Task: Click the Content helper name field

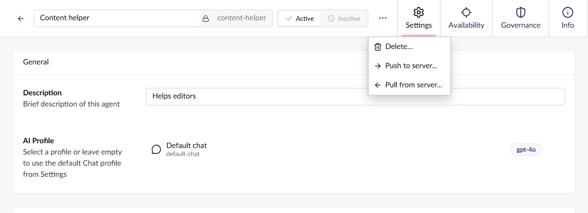Action: pyautogui.click(x=116, y=18)
